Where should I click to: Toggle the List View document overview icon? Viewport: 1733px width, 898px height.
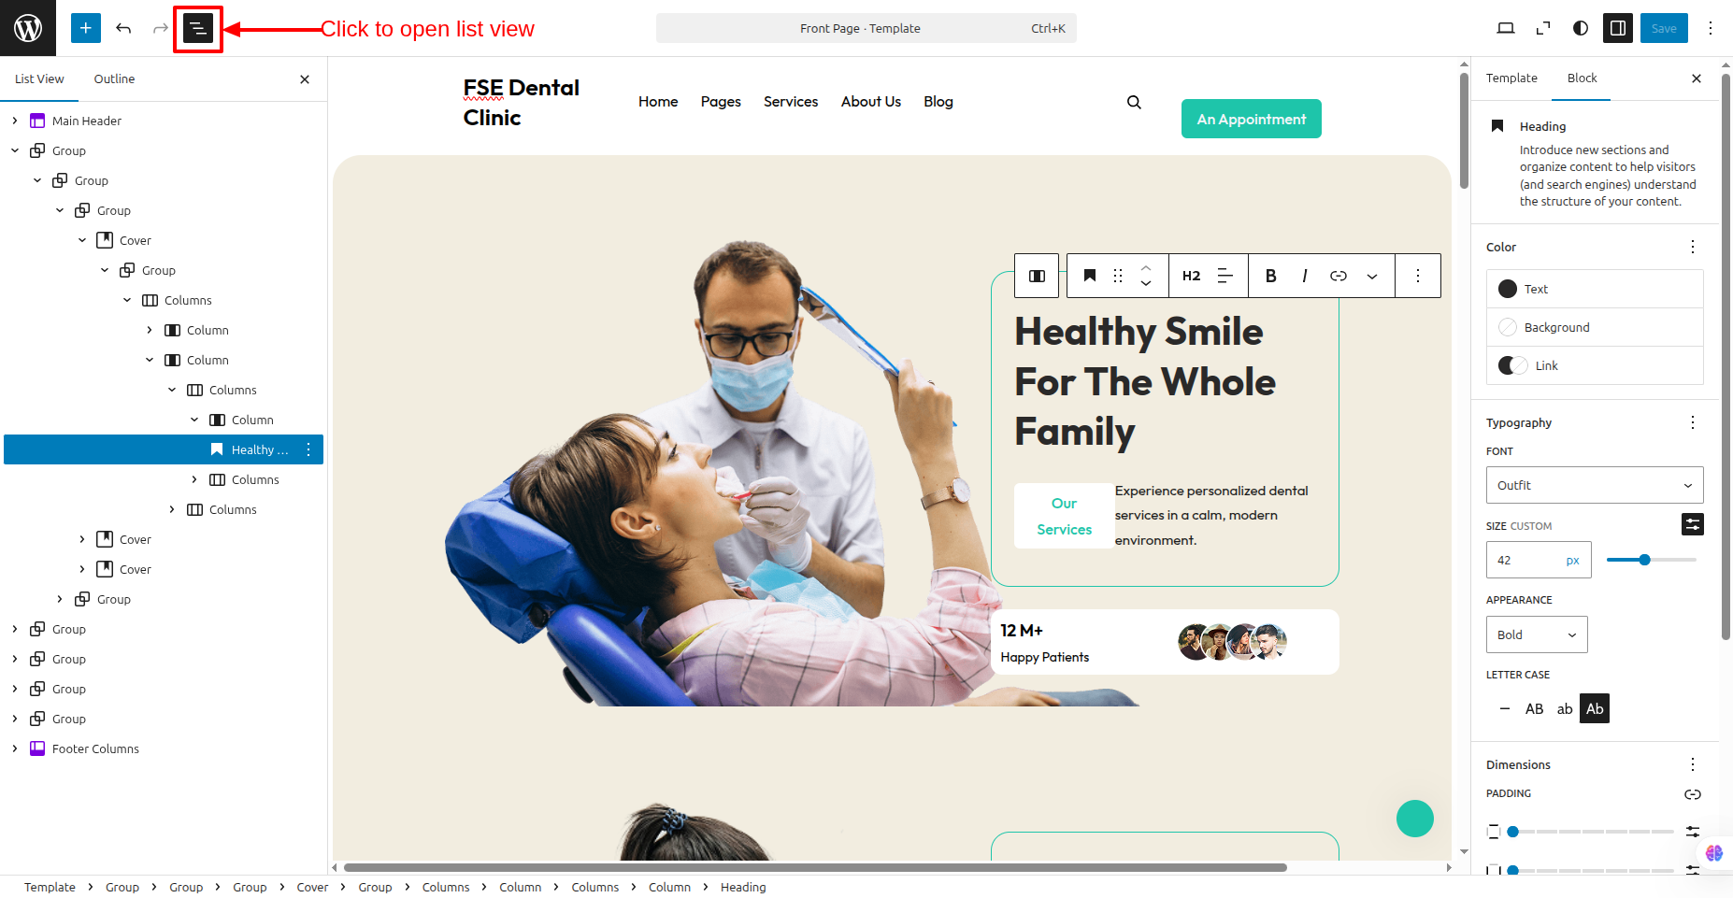[198, 28]
